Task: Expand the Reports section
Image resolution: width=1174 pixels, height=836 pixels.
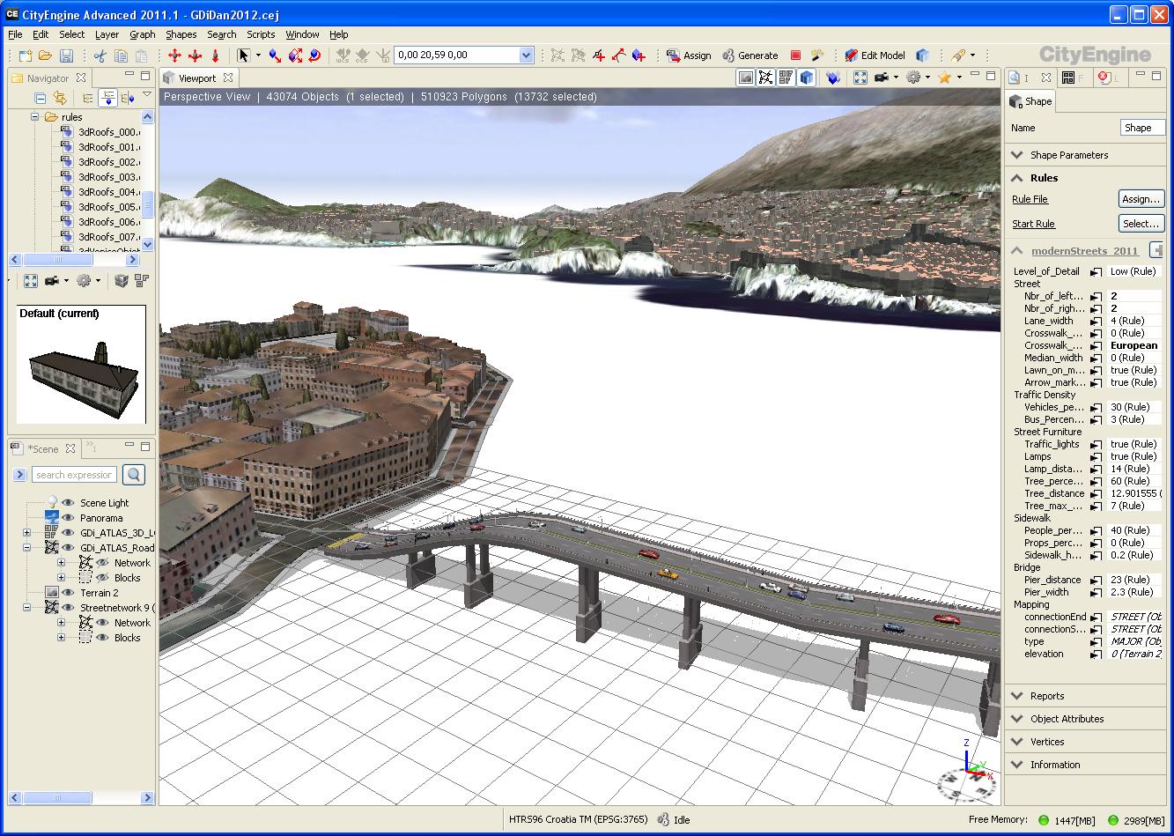Action: [x=1017, y=696]
